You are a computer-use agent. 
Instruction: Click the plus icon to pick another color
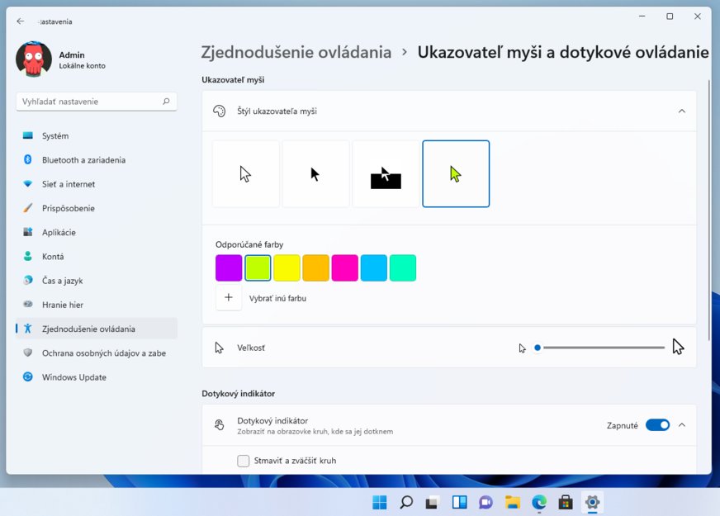pyautogui.click(x=229, y=298)
